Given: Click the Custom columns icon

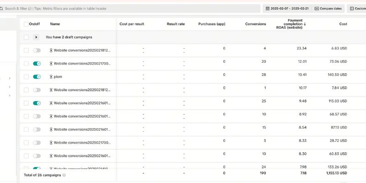Looking at the screenshot, I should coord(351,9).
